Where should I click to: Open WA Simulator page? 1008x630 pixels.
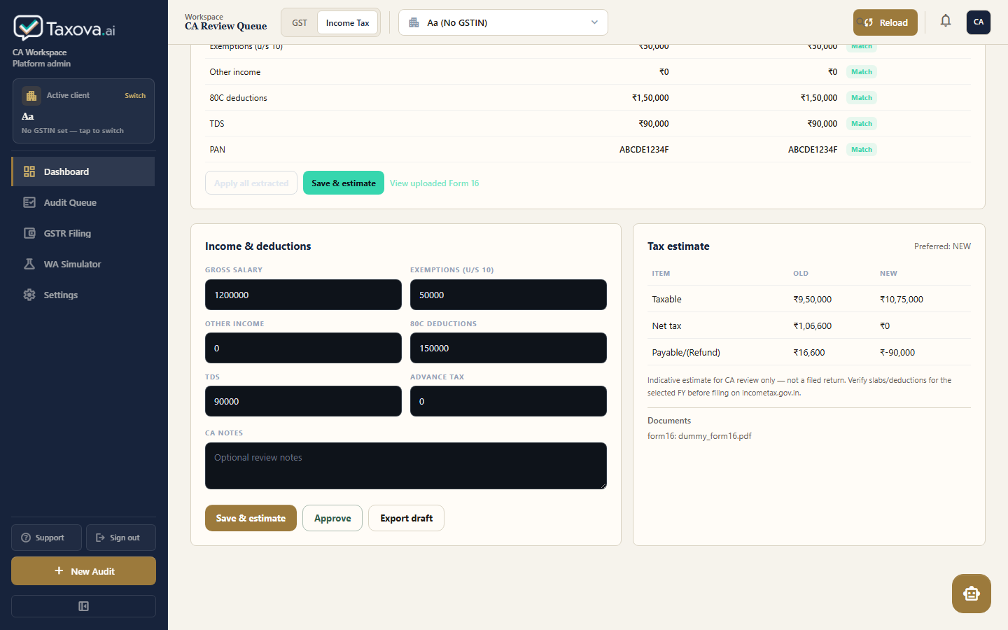(x=83, y=264)
